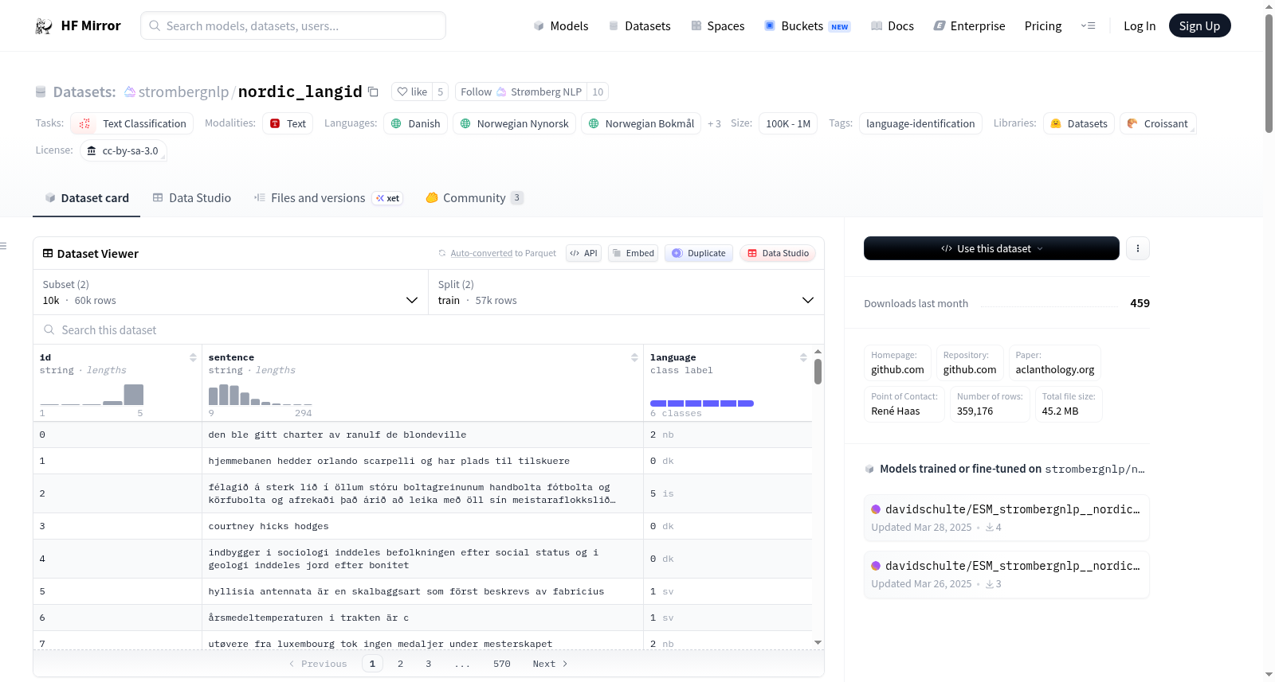Expand the Subset 10k dropdown

[230, 292]
